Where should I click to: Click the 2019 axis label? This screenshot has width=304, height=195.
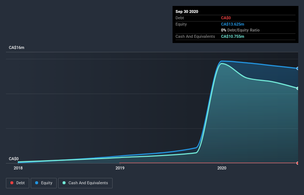click(x=120, y=168)
